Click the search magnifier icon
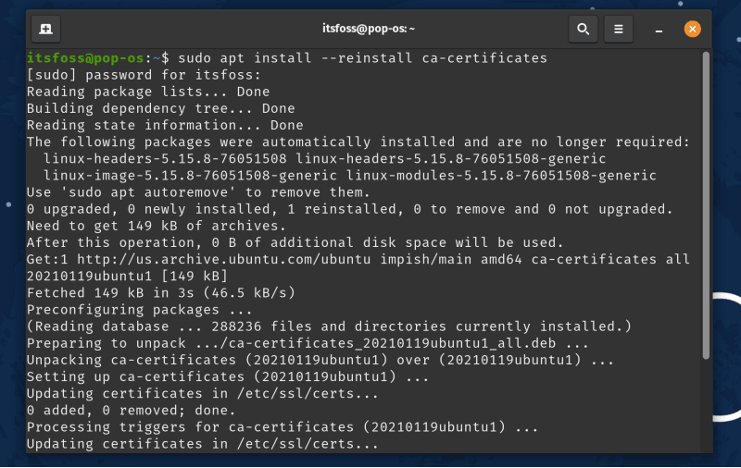Image resolution: width=741 pixels, height=468 pixels. click(x=583, y=29)
